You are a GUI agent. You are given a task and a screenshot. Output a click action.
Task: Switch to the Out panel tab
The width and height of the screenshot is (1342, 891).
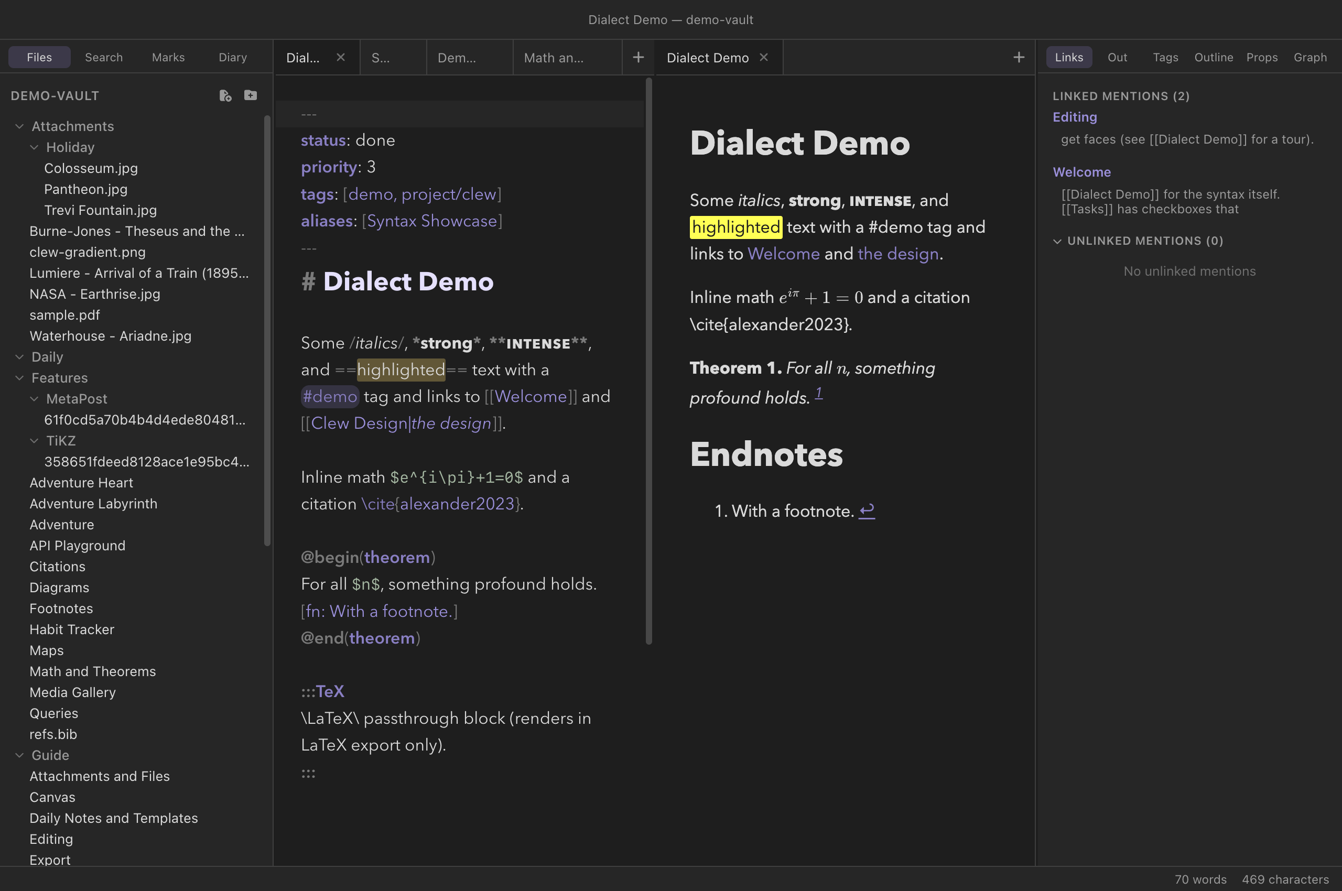tap(1118, 58)
